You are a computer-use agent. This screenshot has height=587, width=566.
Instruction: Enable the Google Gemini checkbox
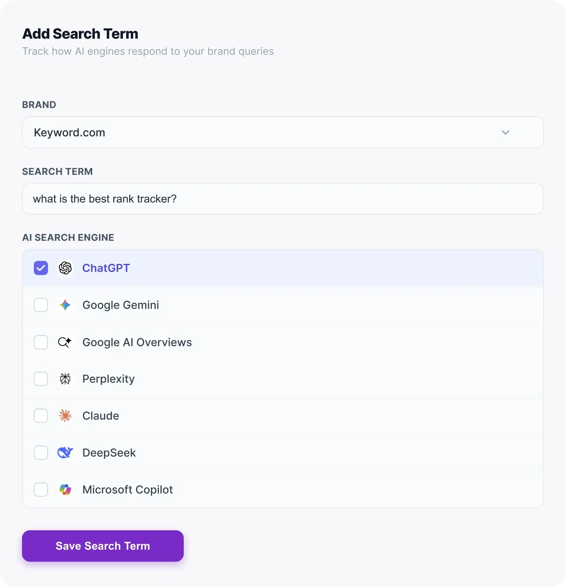point(41,305)
